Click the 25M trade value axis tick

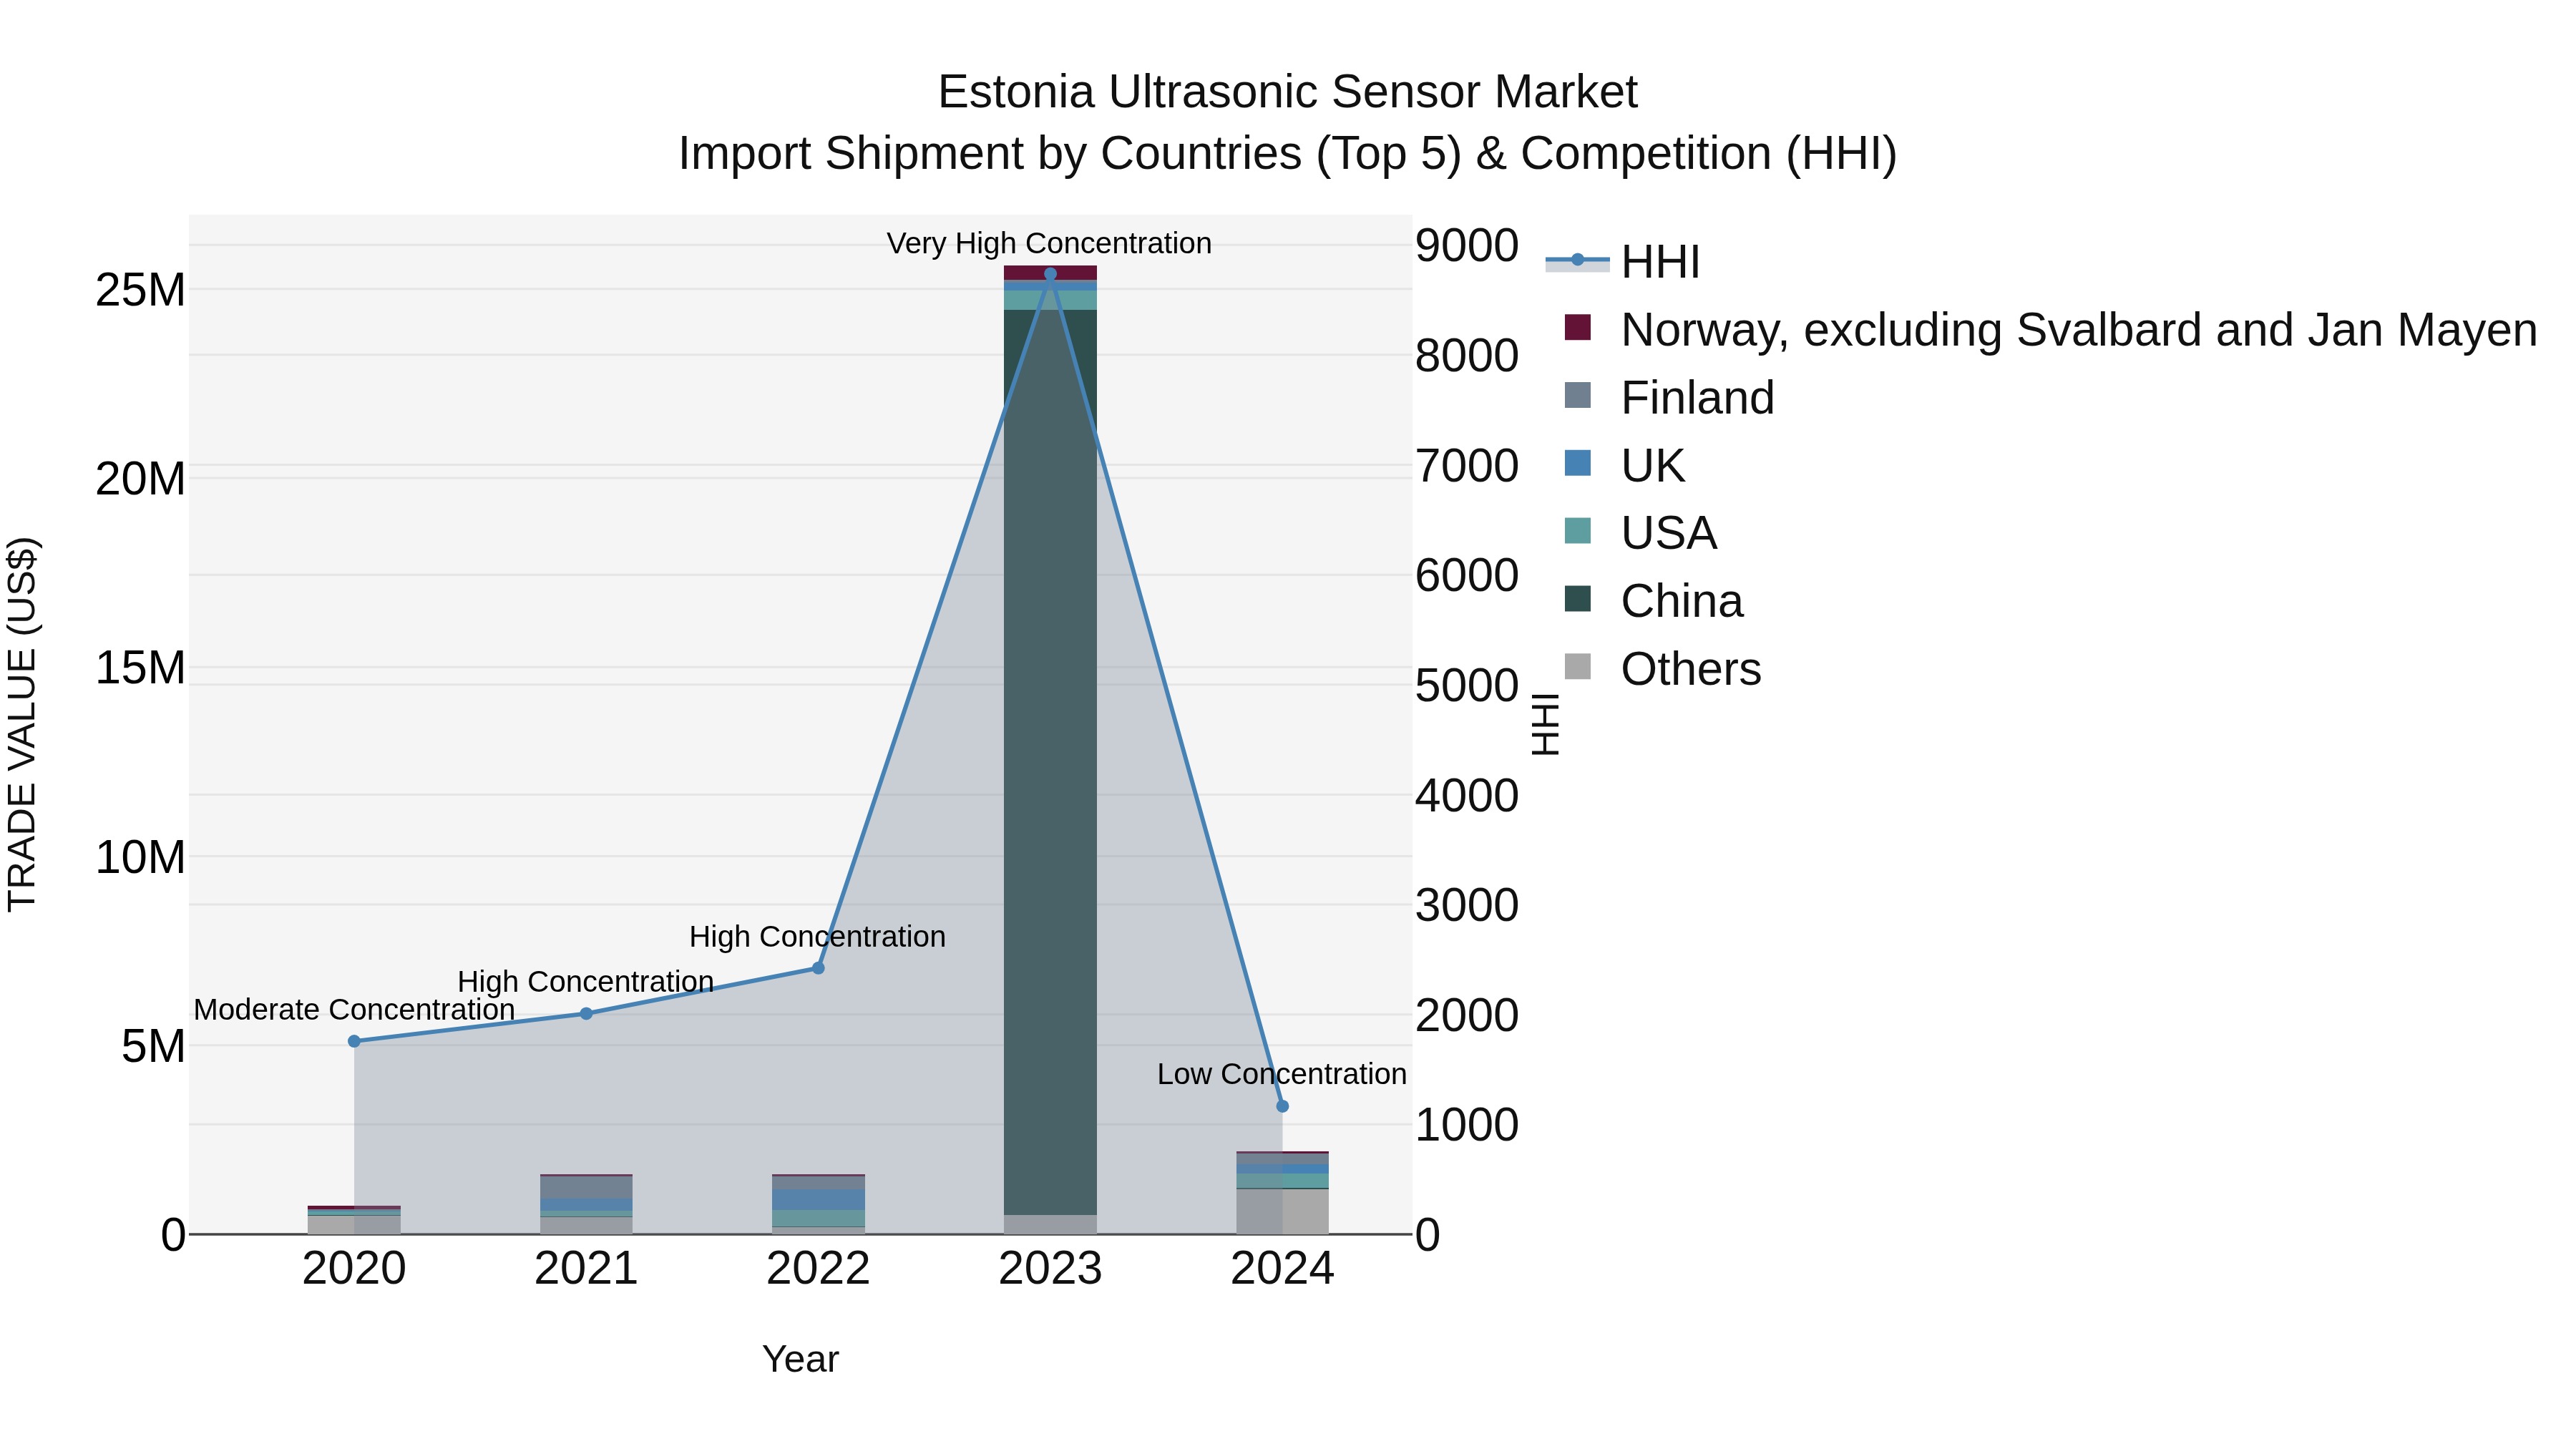(x=140, y=290)
